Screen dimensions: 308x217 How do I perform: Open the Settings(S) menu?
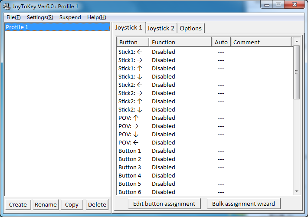[x=40, y=17]
